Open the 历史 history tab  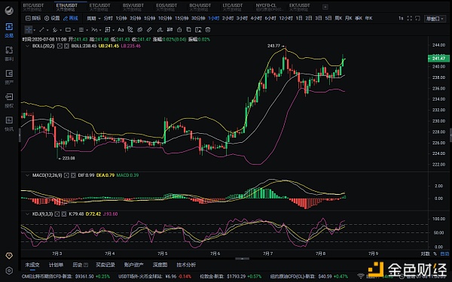click(80, 265)
